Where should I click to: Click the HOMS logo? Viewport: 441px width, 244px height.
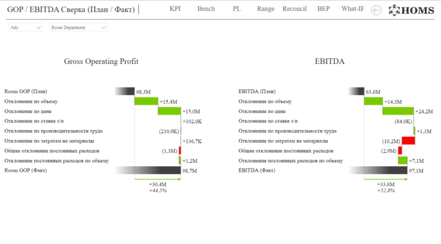[411, 10]
